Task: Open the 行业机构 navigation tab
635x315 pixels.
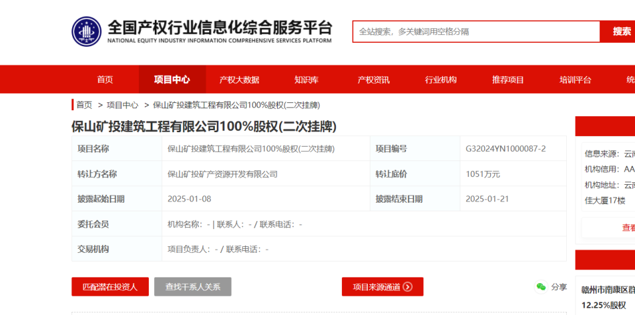Action: click(x=441, y=80)
